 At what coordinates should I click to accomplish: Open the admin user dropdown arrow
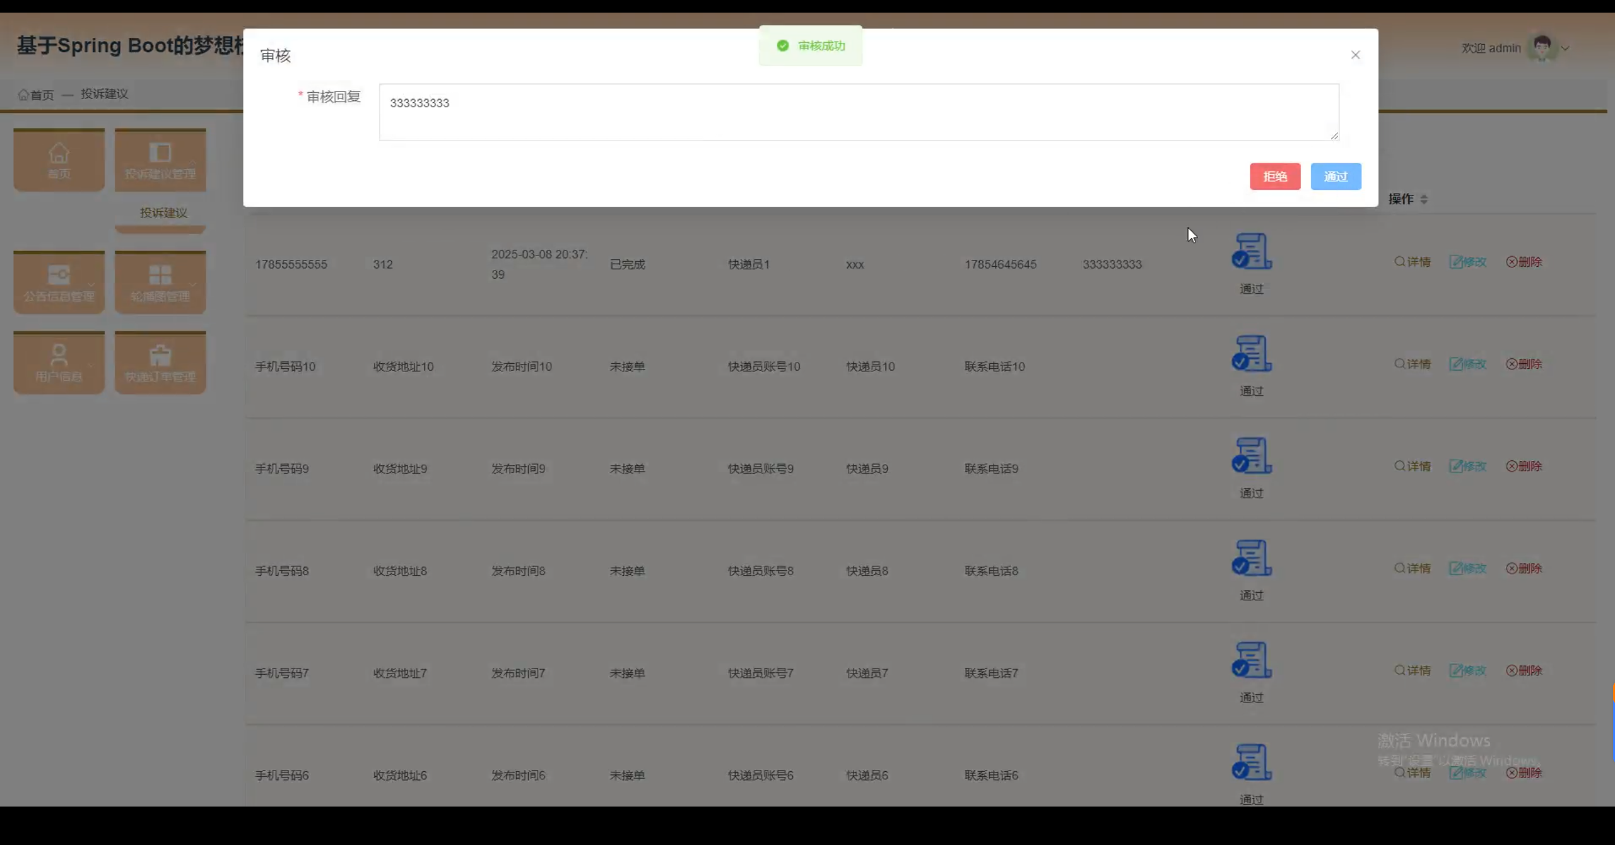tap(1565, 48)
